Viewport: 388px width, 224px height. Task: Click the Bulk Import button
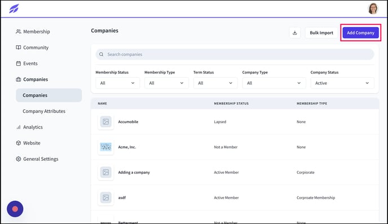(x=321, y=33)
